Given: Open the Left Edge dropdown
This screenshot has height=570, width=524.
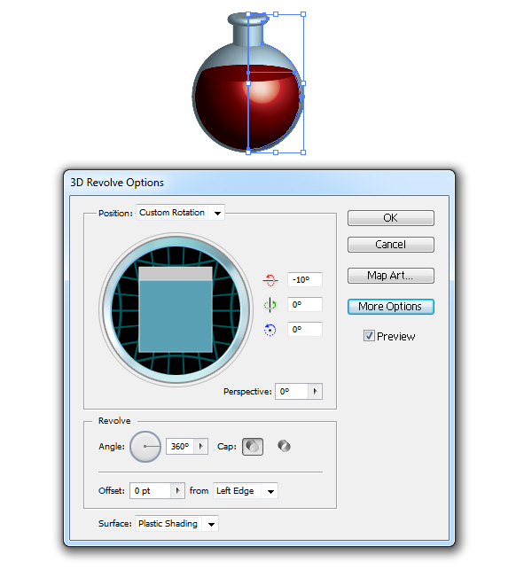Looking at the screenshot, I should coord(246,491).
